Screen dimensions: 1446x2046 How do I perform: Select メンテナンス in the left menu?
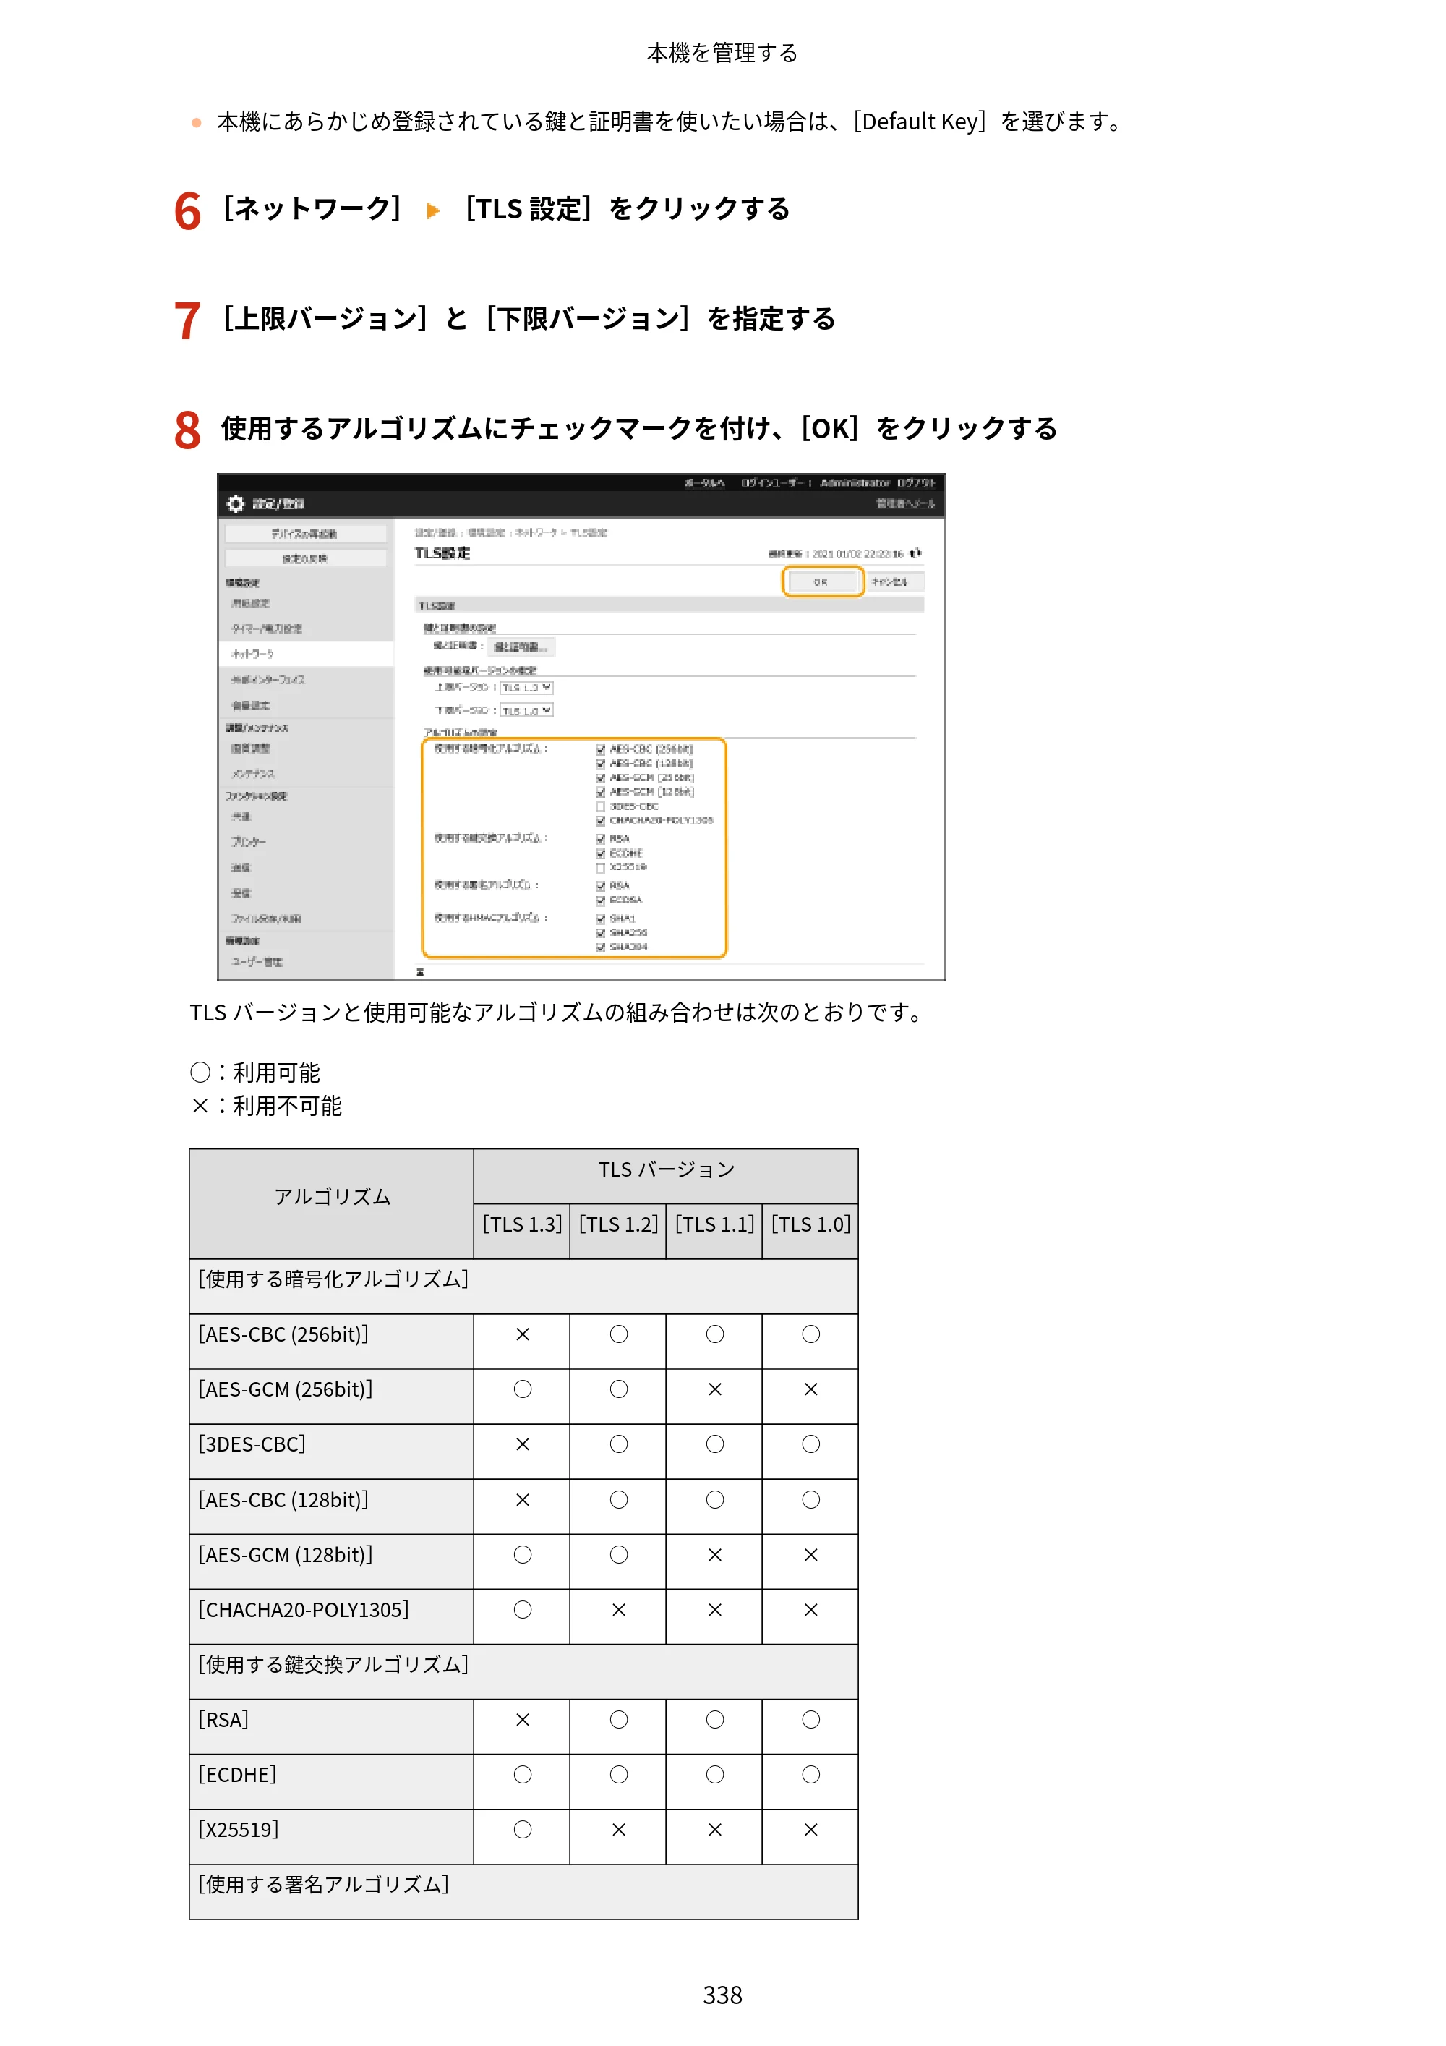[253, 775]
